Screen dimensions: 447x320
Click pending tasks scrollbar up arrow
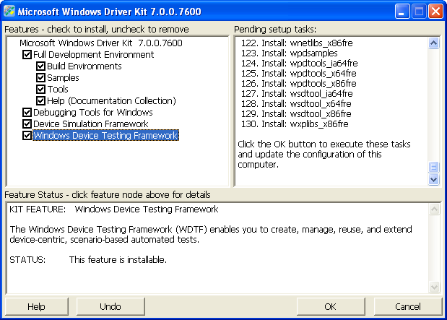(x=433, y=43)
